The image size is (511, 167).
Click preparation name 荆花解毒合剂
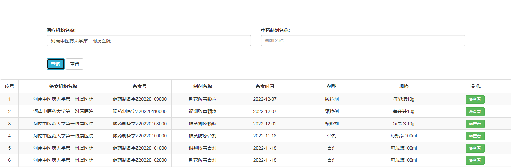203,160
